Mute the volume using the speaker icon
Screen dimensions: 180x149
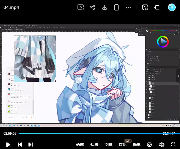pos(162,145)
